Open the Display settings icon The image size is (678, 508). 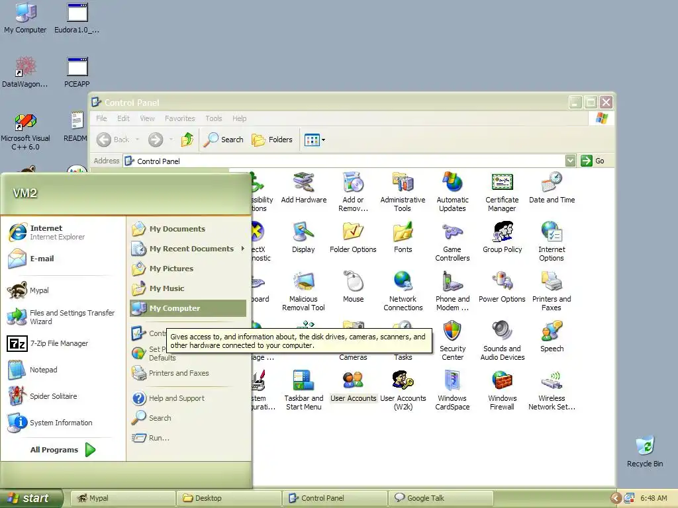(303, 237)
